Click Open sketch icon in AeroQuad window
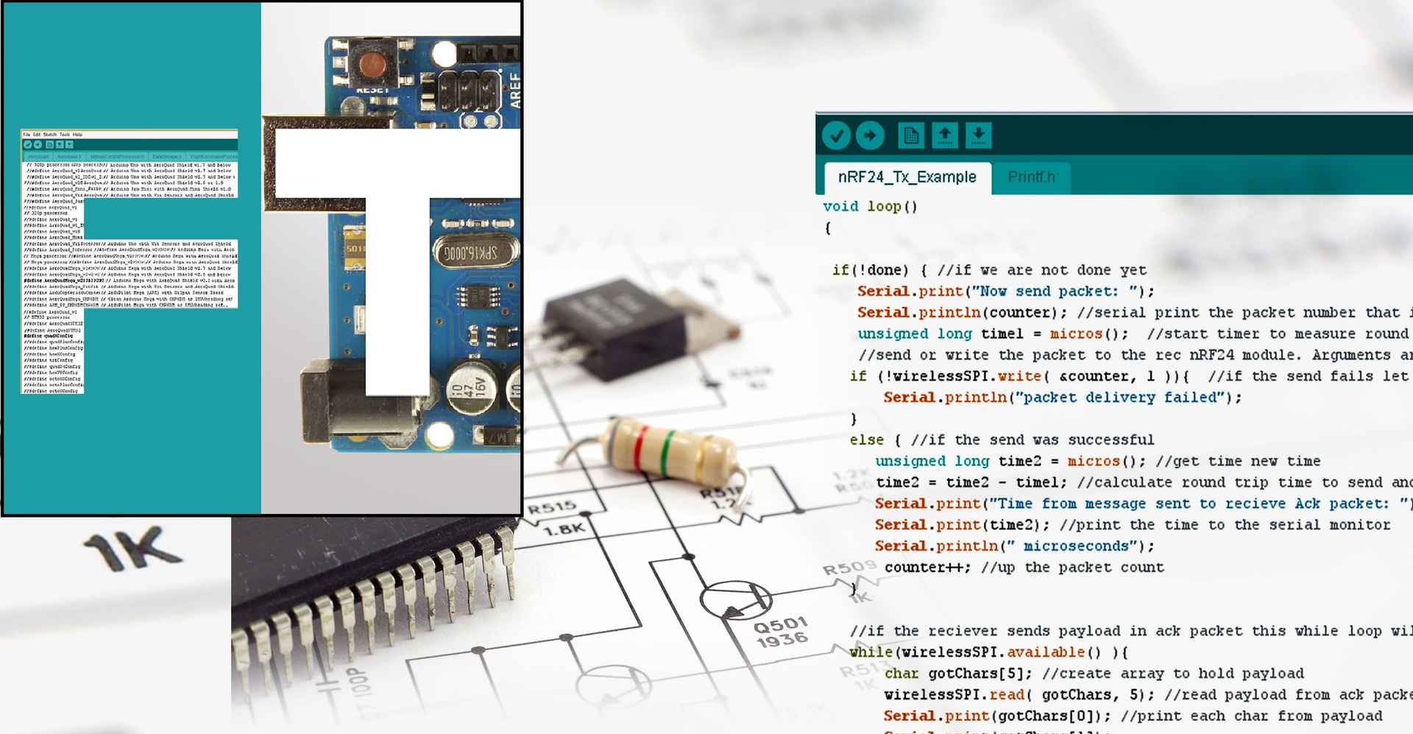 tap(60, 145)
